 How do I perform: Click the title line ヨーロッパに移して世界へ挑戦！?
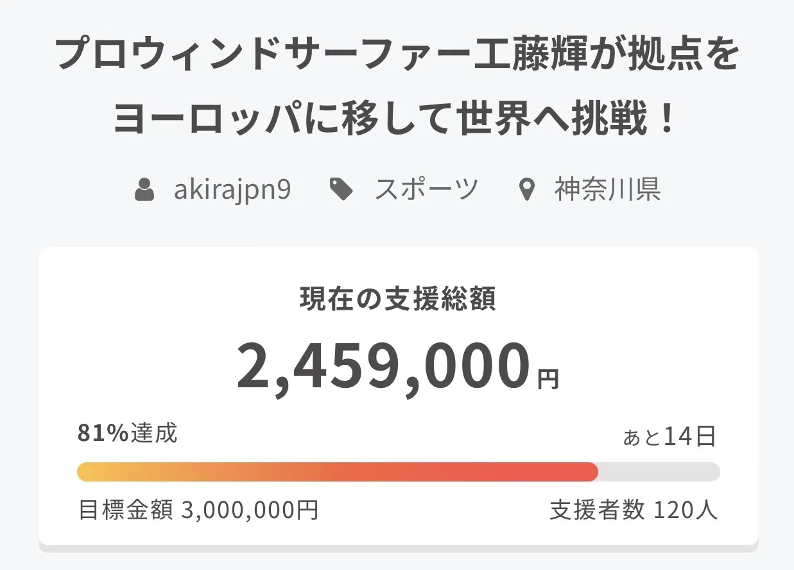(x=397, y=119)
